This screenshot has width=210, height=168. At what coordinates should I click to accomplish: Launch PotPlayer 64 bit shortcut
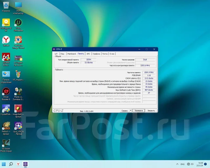[x=6, y=25]
